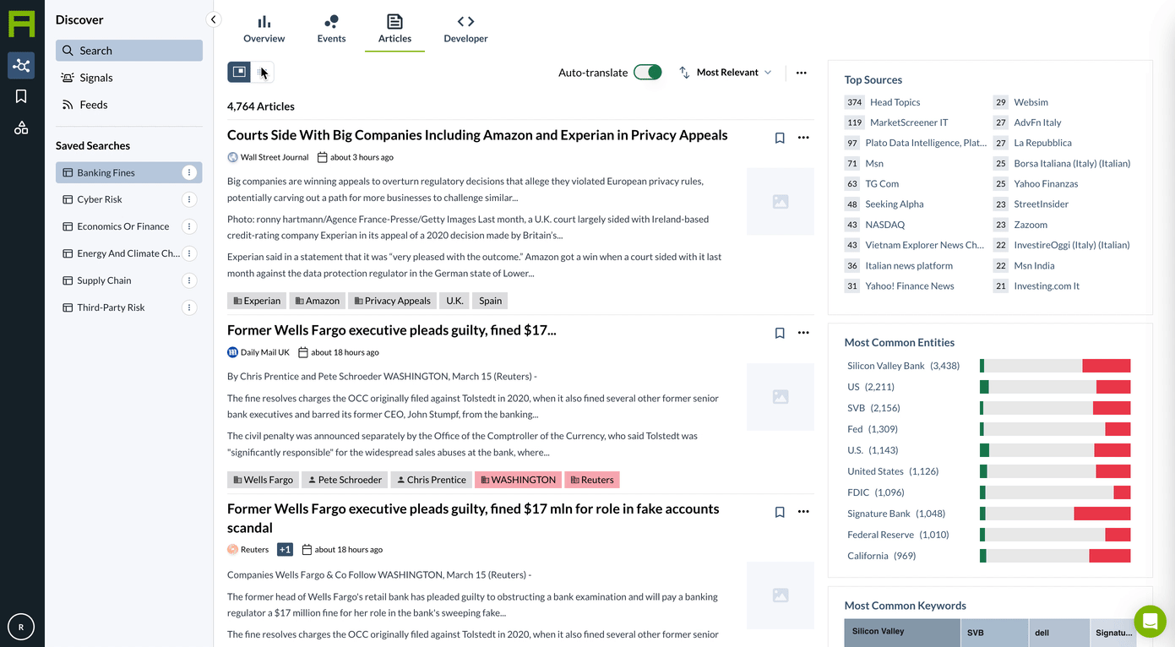Select Search in the Discover menu
This screenshot has width=1175, height=647.
pyautogui.click(x=129, y=51)
